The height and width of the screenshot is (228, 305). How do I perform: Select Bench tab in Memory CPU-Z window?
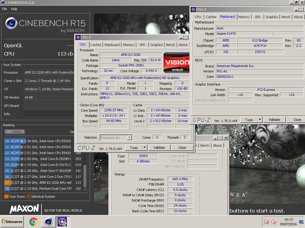205,145
